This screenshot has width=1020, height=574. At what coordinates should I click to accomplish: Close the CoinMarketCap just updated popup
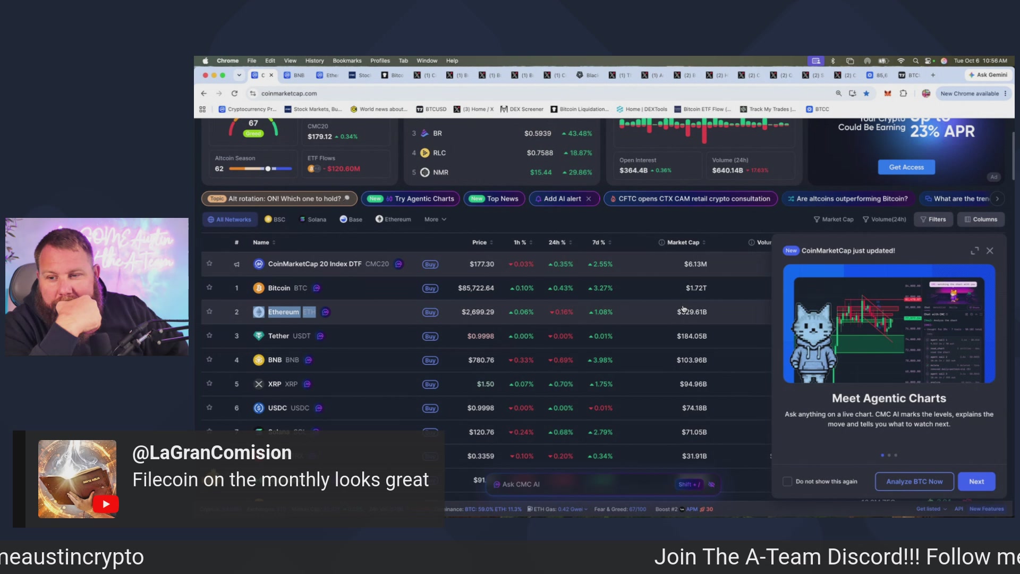click(990, 250)
